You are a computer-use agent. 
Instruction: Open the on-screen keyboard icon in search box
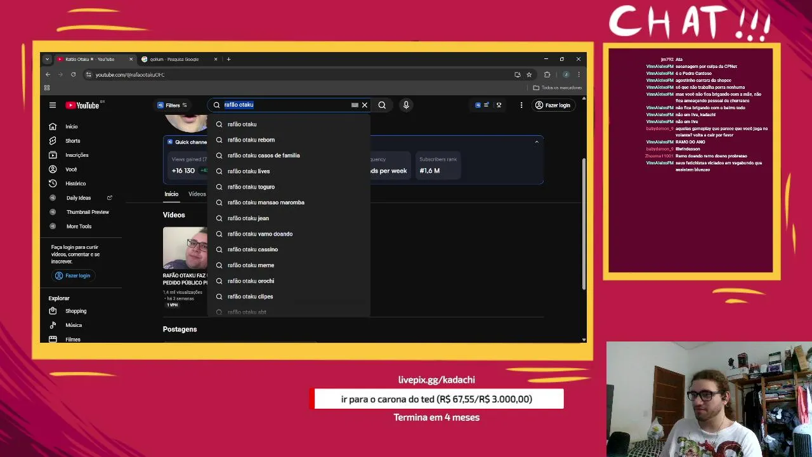355,105
